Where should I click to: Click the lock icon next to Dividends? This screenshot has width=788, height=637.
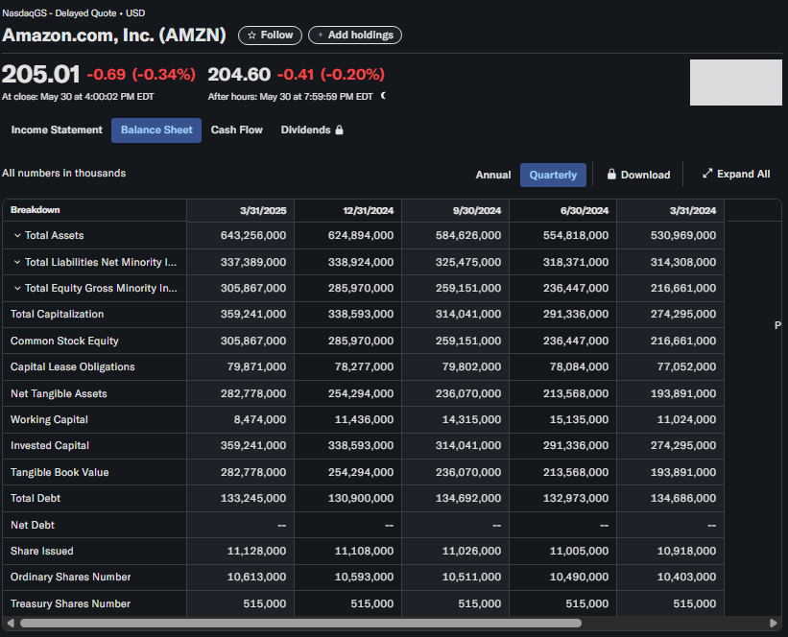339,130
